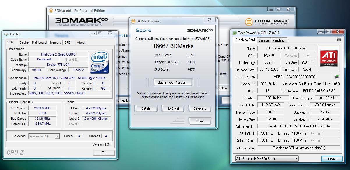Click the Texture Fillrate value 28.0 GTexel/s
This screenshot has height=170, width=350.
point(325,105)
